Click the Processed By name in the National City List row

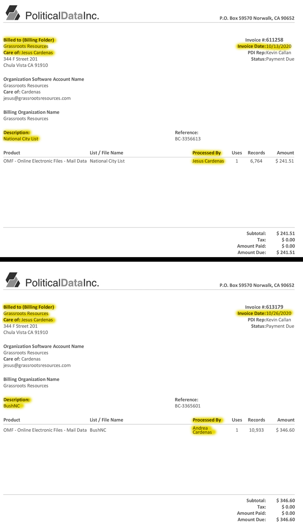[208, 161]
